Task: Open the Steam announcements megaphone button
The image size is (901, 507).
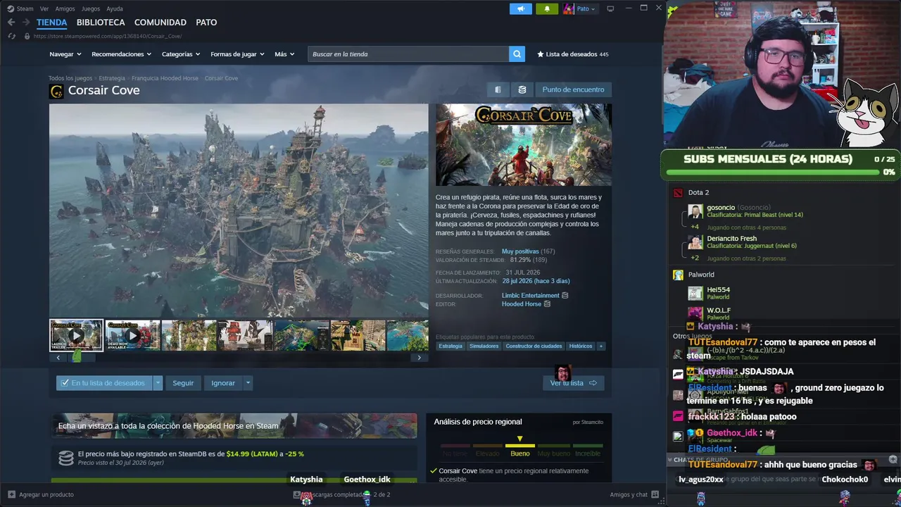Action: click(x=521, y=8)
